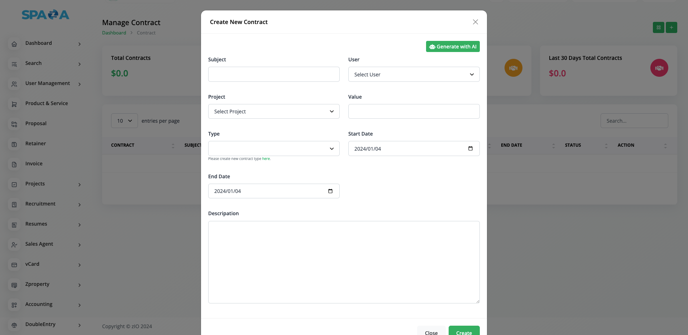Click the Product & Service cart icon
The width and height of the screenshot is (688, 335).
(x=14, y=104)
